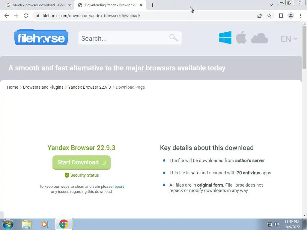Click the Key details about this download heading

[x=207, y=148]
